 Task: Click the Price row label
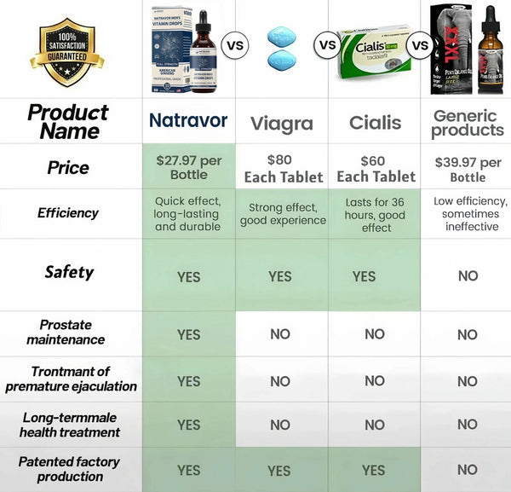[x=68, y=167]
